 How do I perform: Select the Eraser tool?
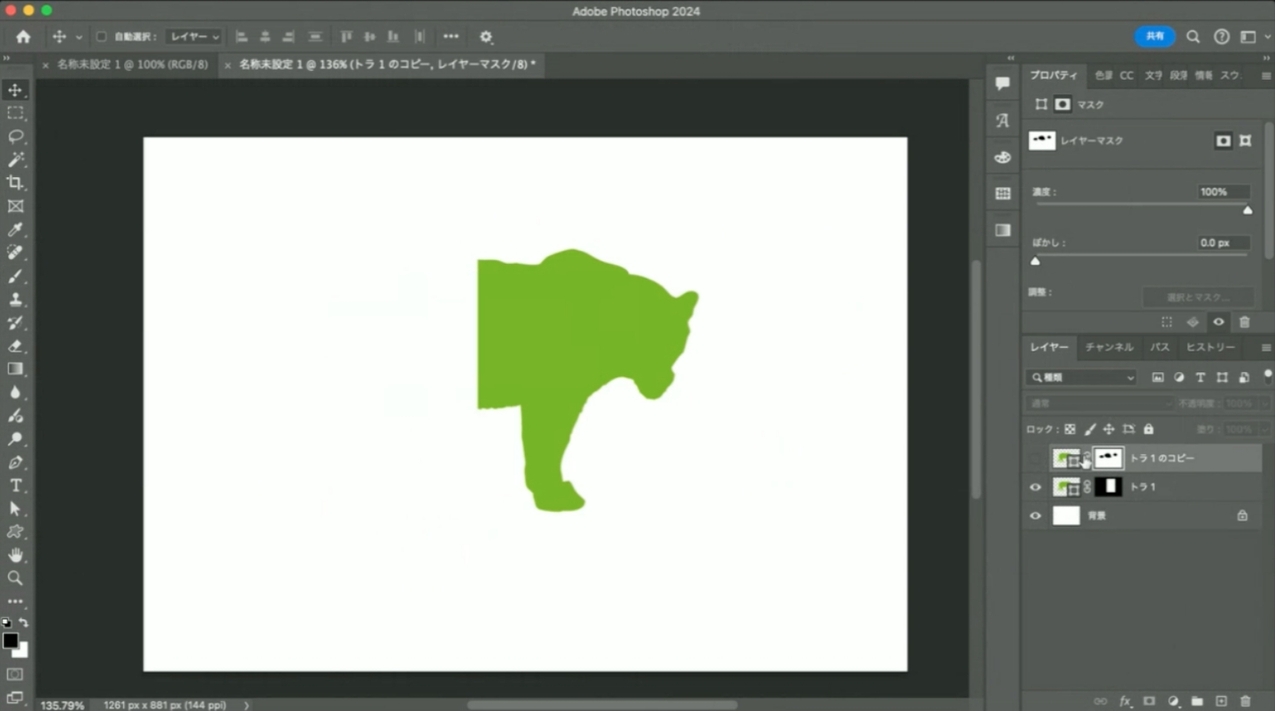pos(15,345)
